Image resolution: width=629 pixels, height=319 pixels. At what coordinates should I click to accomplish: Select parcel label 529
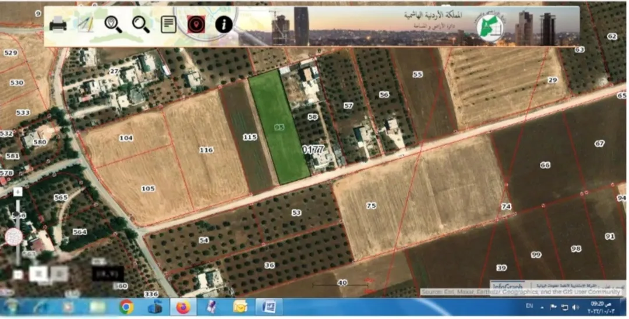point(10,53)
